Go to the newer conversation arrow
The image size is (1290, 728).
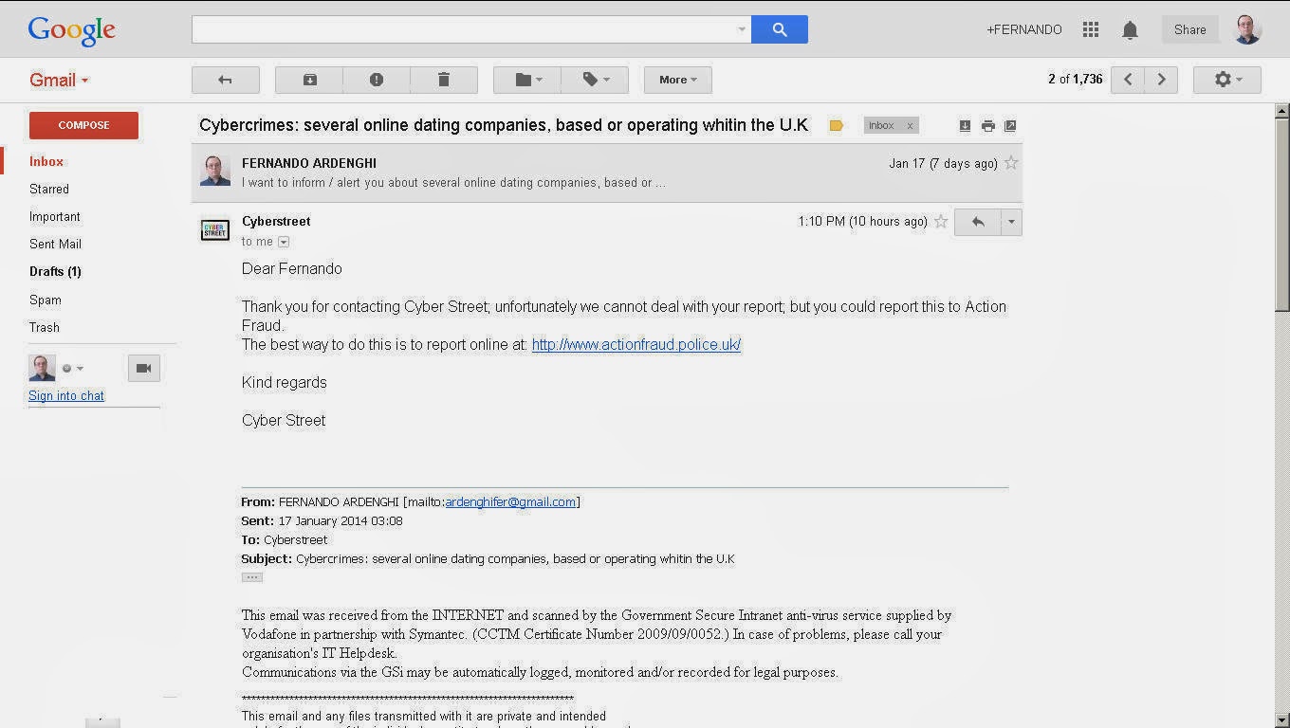click(x=1128, y=80)
